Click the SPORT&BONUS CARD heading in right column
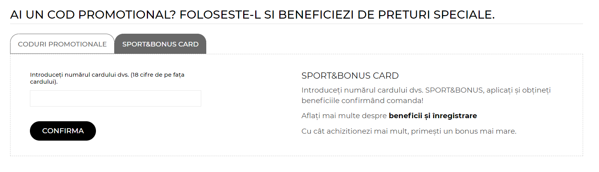Screen dimensions: 599x172 pos(350,76)
